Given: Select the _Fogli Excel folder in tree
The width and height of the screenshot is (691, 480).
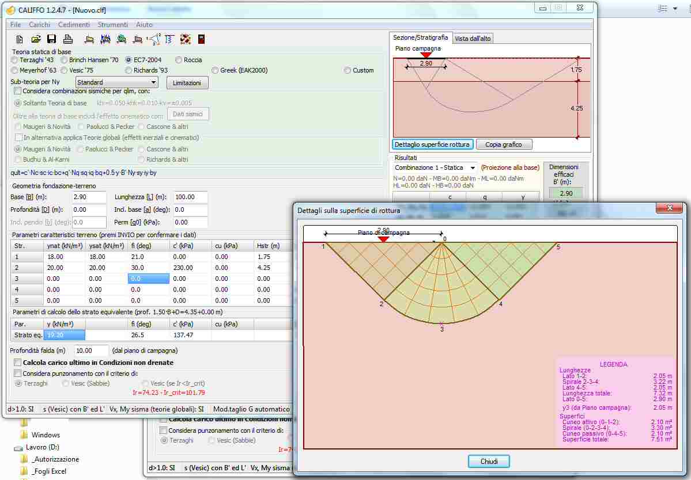Looking at the screenshot, I should pyautogui.click(x=49, y=471).
